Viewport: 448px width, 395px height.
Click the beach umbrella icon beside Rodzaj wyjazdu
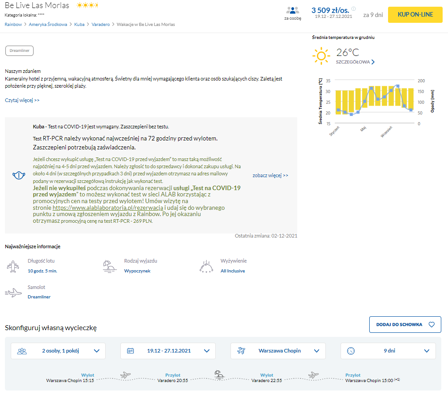[110, 266]
